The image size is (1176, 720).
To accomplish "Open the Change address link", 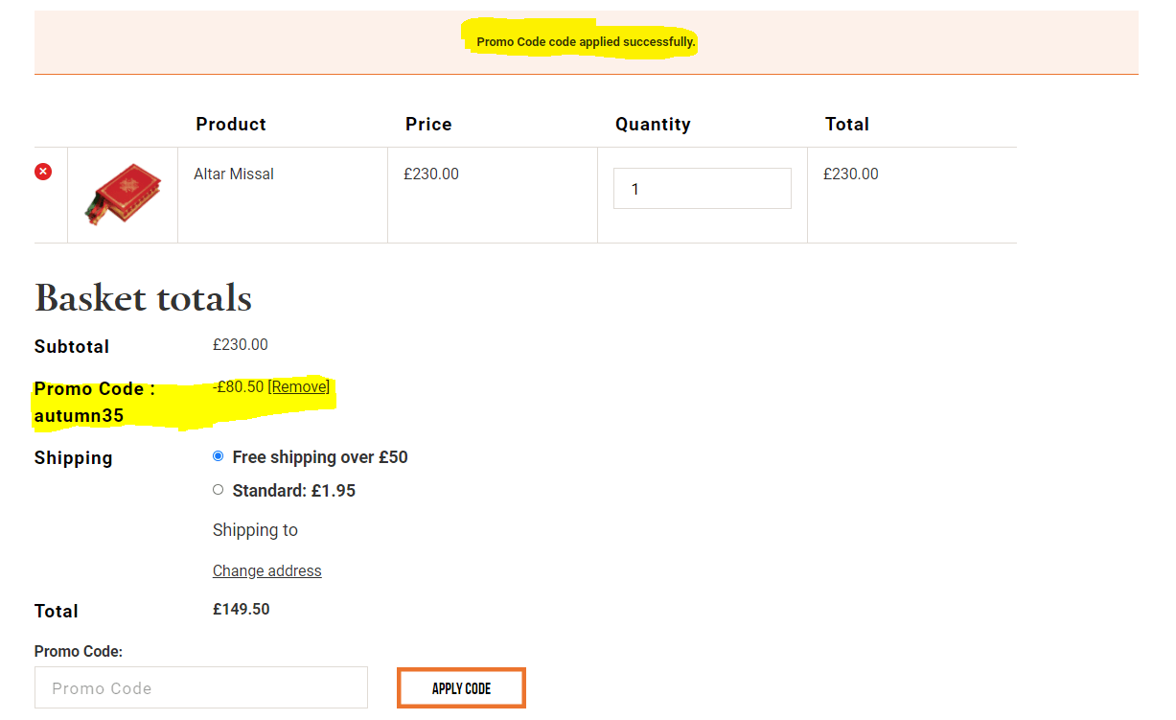I will [266, 570].
